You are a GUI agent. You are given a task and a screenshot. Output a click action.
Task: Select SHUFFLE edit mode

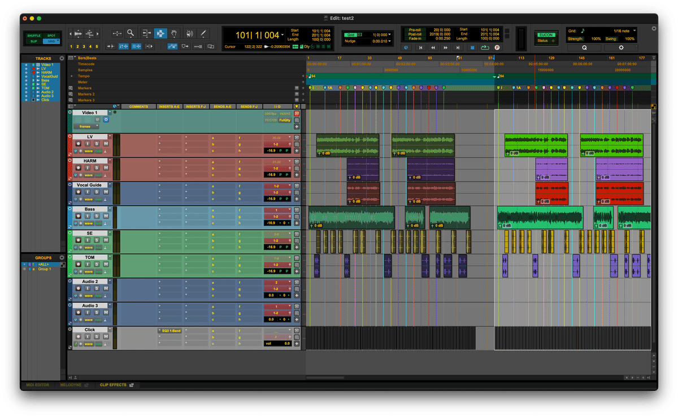tap(34, 36)
